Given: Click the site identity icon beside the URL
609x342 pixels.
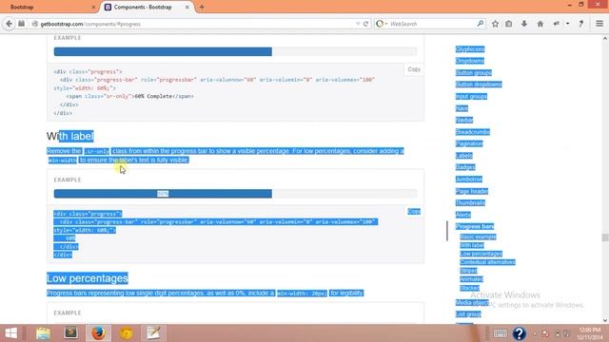Looking at the screenshot, I should pos(34,24).
